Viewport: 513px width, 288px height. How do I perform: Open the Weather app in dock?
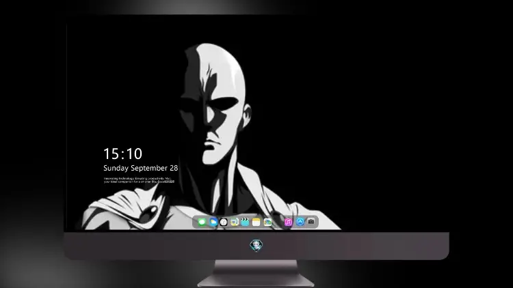coord(213,222)
